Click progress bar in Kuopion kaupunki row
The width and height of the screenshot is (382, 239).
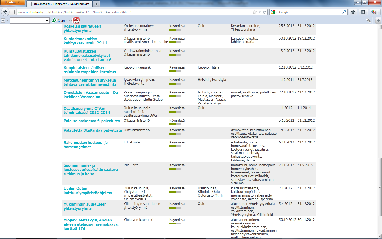tap(175, 71)
